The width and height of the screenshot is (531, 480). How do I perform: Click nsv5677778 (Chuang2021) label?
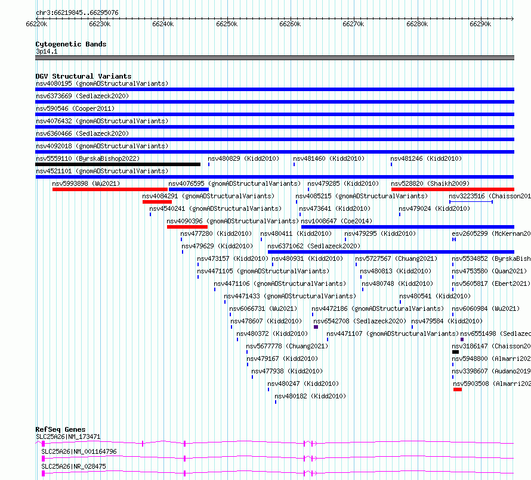click(x=288, y=346)
